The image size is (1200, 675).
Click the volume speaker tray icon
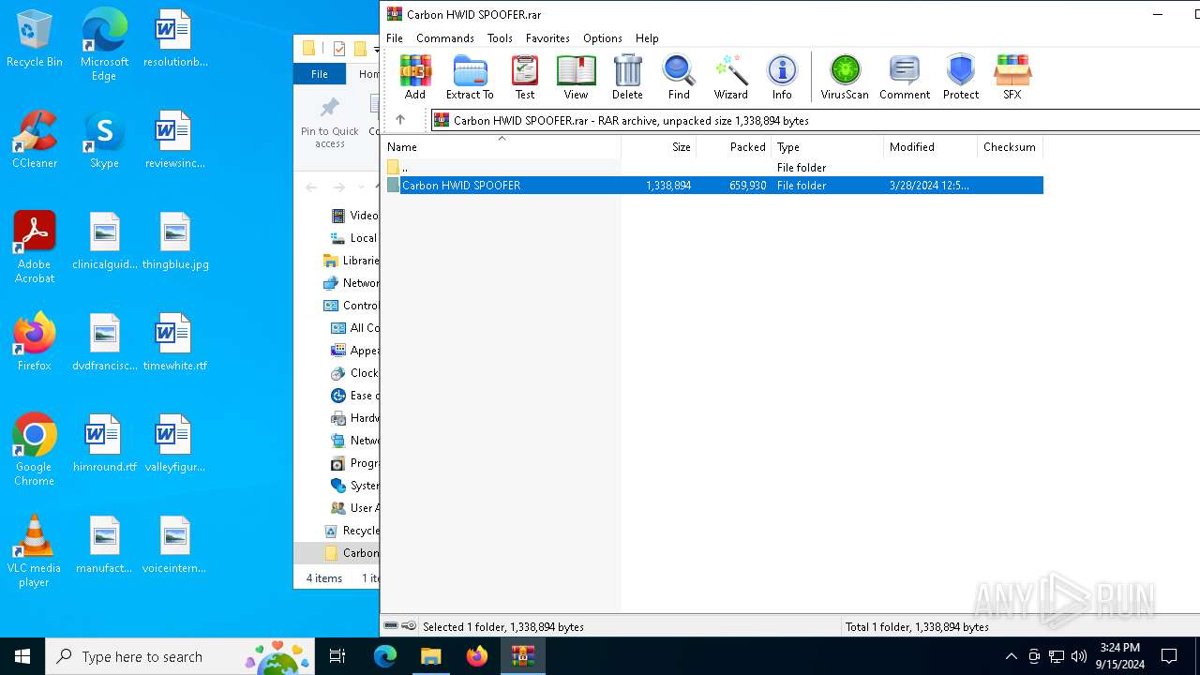coord(1079,656)
